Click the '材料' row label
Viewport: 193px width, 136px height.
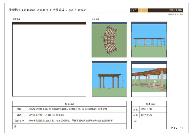point(19,109)
